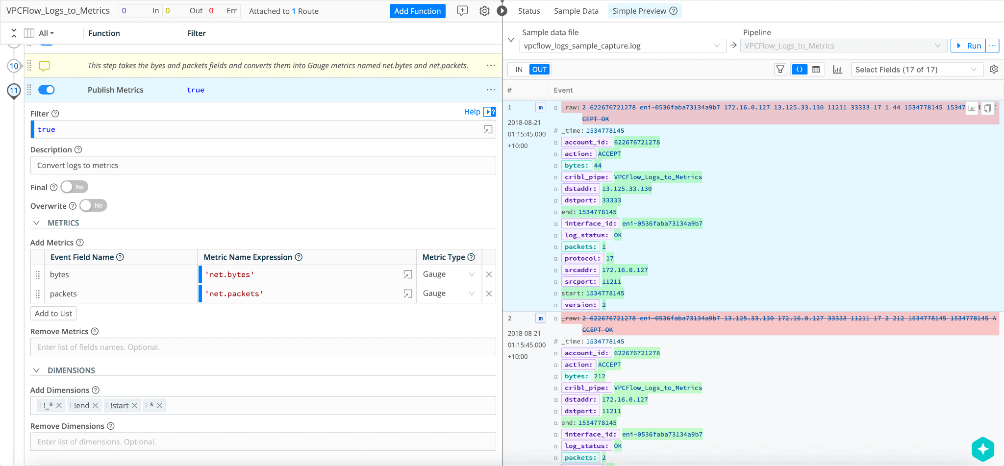
Task: Click the Add Function button
Action: (x=417, y=11)
